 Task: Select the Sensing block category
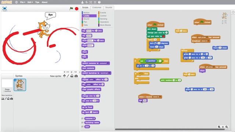pyautogui.click(x=104, y=19)
